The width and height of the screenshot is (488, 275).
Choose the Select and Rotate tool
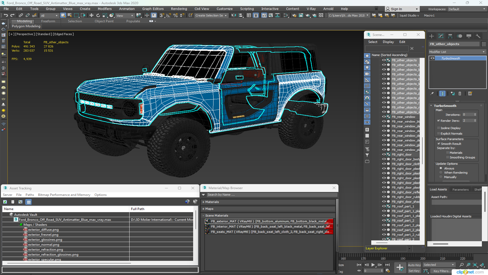click(98, 16)
